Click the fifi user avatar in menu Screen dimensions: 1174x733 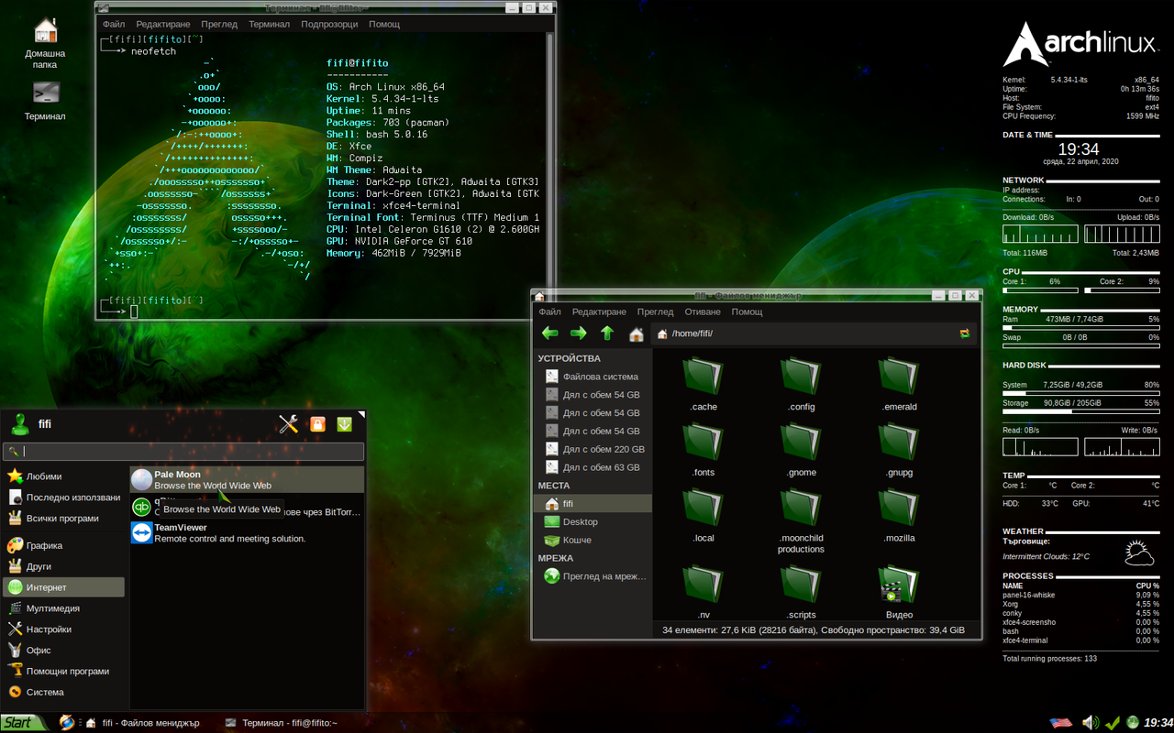[20, 424]
